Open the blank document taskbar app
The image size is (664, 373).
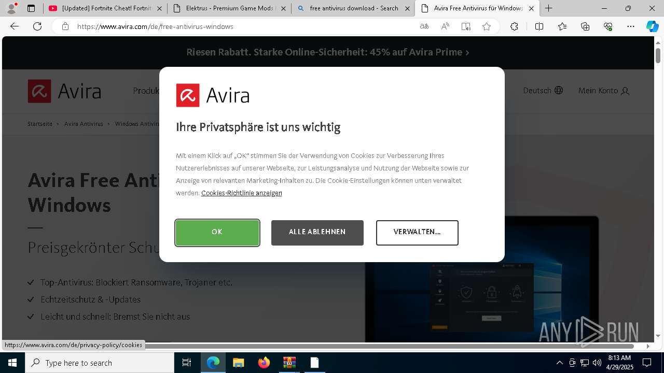pyautogui.click(x=314, y=363)
